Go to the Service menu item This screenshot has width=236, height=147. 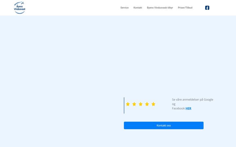coord(125,8)
